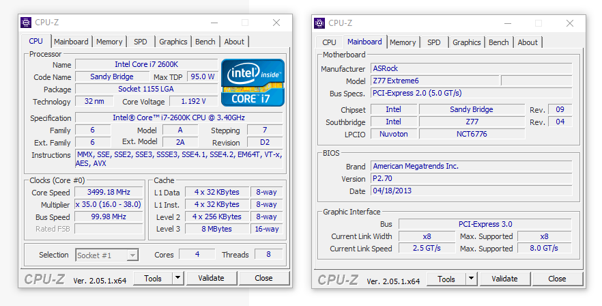The image size is (602, 306).
Task: Click Max TDP value 95.0 W
Action: (x=202, y=76)
